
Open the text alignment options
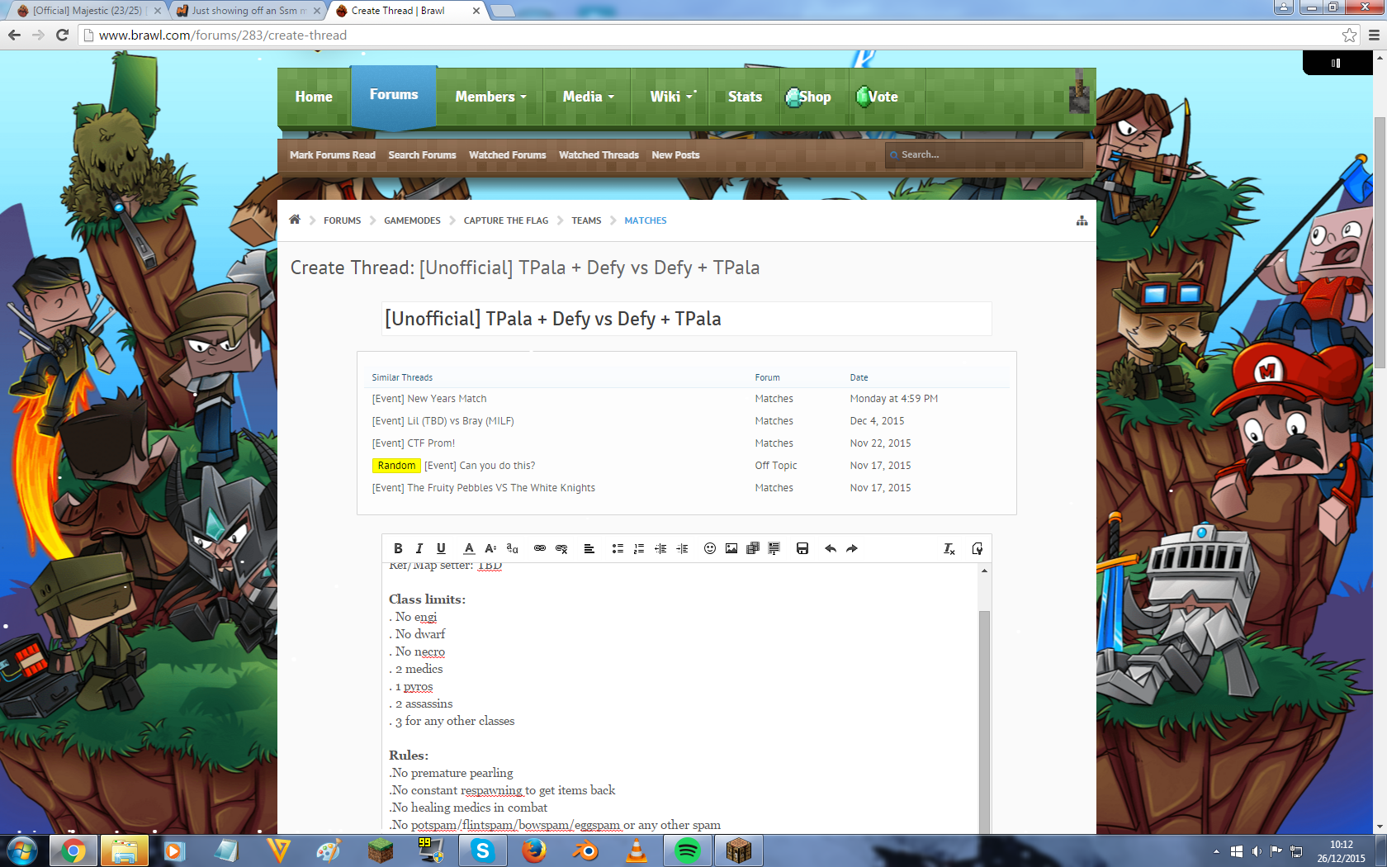click(589, 548)
